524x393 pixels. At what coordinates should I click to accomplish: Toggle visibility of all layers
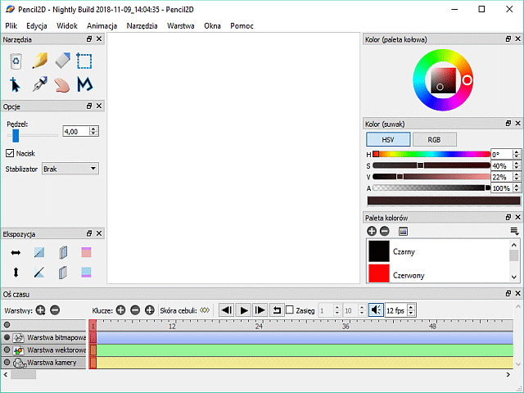(7, 324)
